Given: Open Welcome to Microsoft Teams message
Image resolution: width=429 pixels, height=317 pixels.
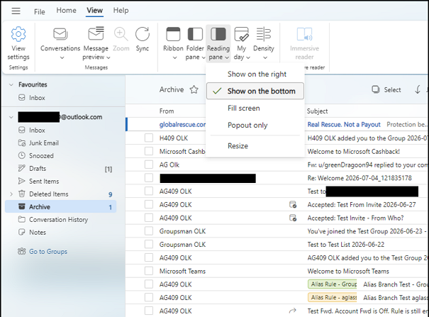Looking at the screenshot, I should coord(277,271).
